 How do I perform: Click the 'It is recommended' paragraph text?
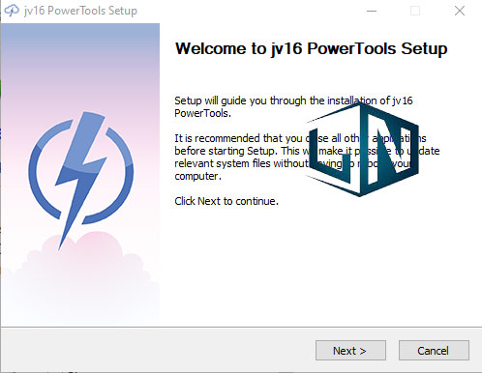click(x=307, y=157)
